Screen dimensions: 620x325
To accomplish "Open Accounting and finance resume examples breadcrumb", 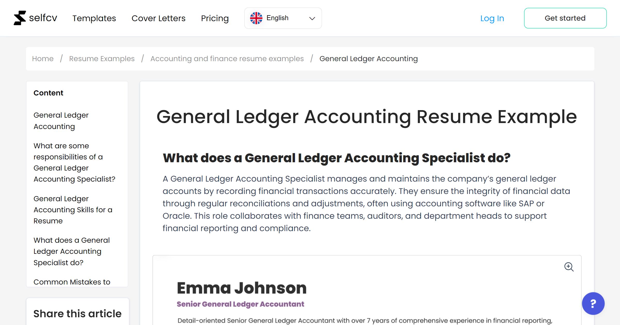I will pyautogui.click(x=227, y=59).
